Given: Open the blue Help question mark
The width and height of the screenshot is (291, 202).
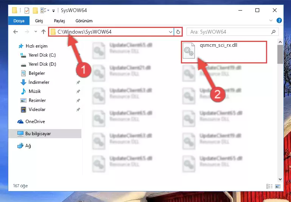Looking at the screenshot, I should (279, 20).
